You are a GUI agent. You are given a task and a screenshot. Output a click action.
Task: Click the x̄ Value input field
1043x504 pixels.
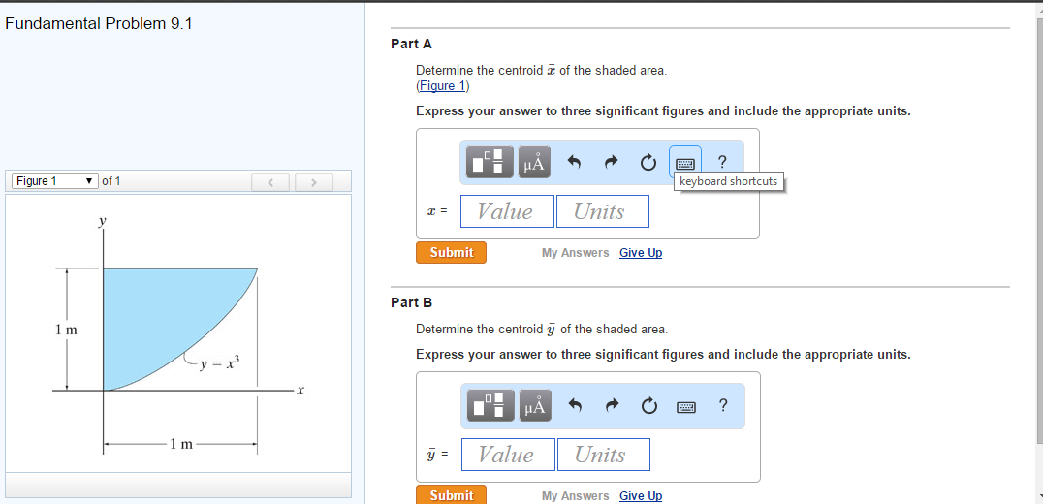tap(507, 211)
